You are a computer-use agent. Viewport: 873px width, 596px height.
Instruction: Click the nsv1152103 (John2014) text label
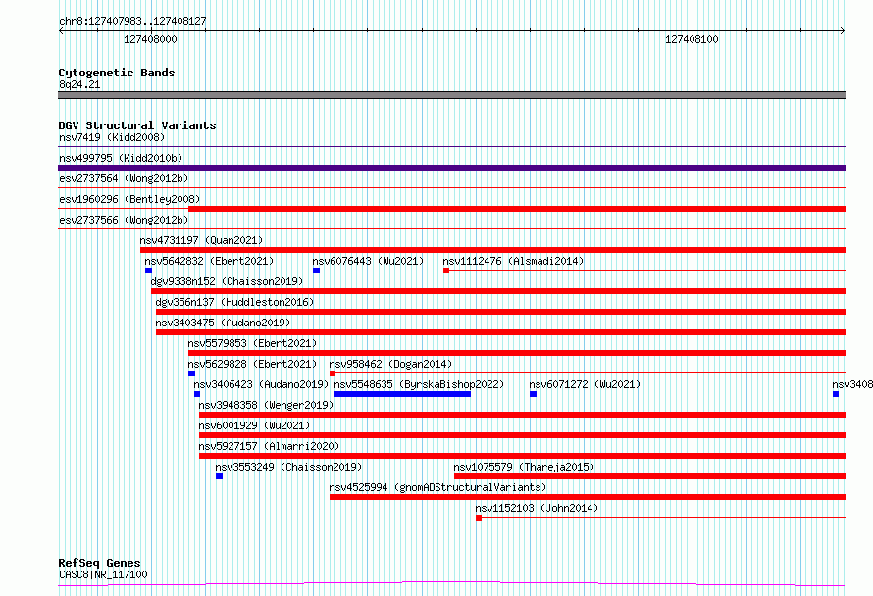[537, 508]
